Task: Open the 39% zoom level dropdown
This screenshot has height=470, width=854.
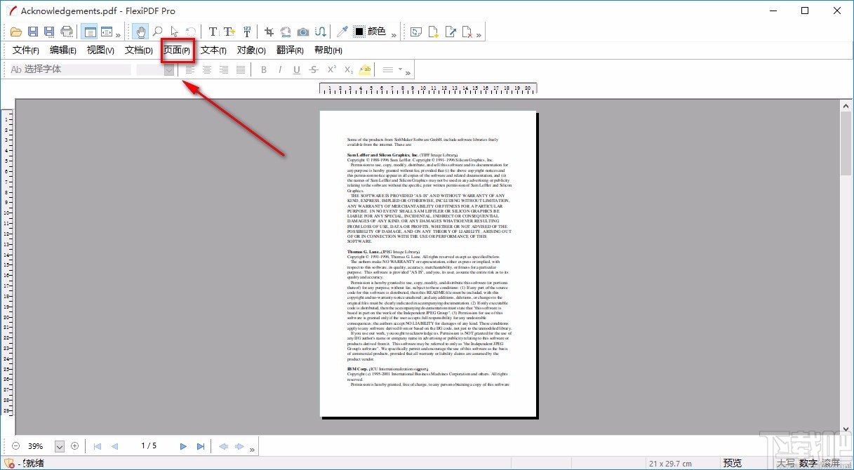Action: tap(59, 446)
